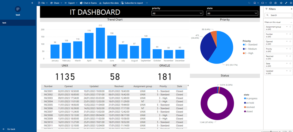Screen dimensions: 293x132
Task: Collapse the Filters pane
Action: point(291,9)
